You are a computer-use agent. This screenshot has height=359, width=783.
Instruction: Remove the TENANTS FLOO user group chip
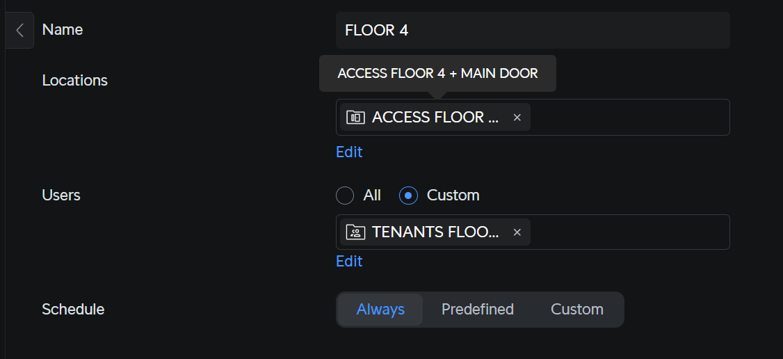coord(517,232)
